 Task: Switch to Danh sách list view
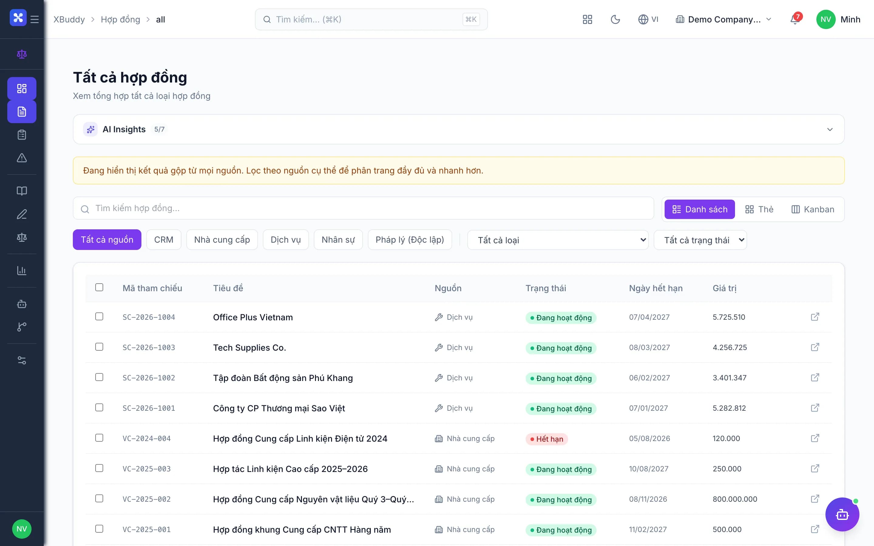[x=699, y=209]
